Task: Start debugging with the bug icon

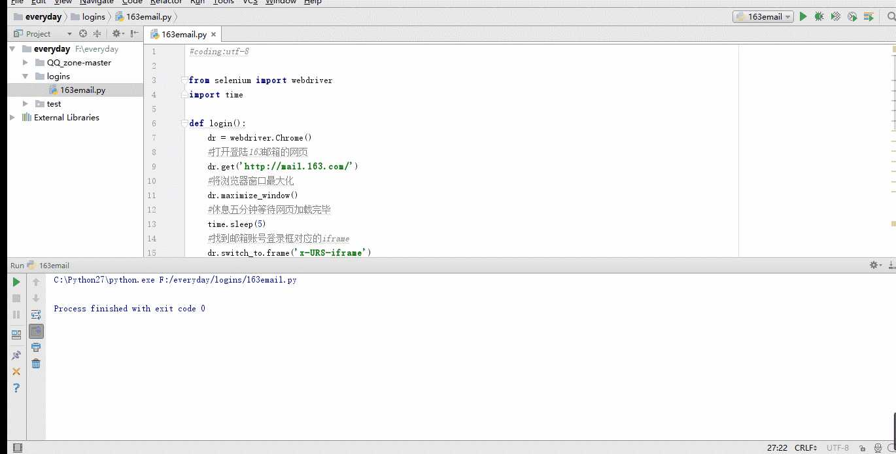Action: pos(819,16)
